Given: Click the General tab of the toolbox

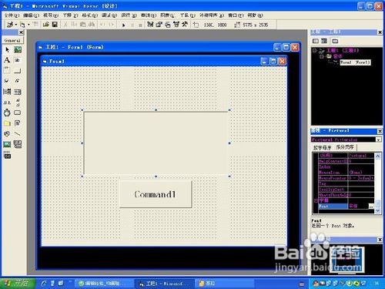Looking at the screenshot, I should (12, 40).
